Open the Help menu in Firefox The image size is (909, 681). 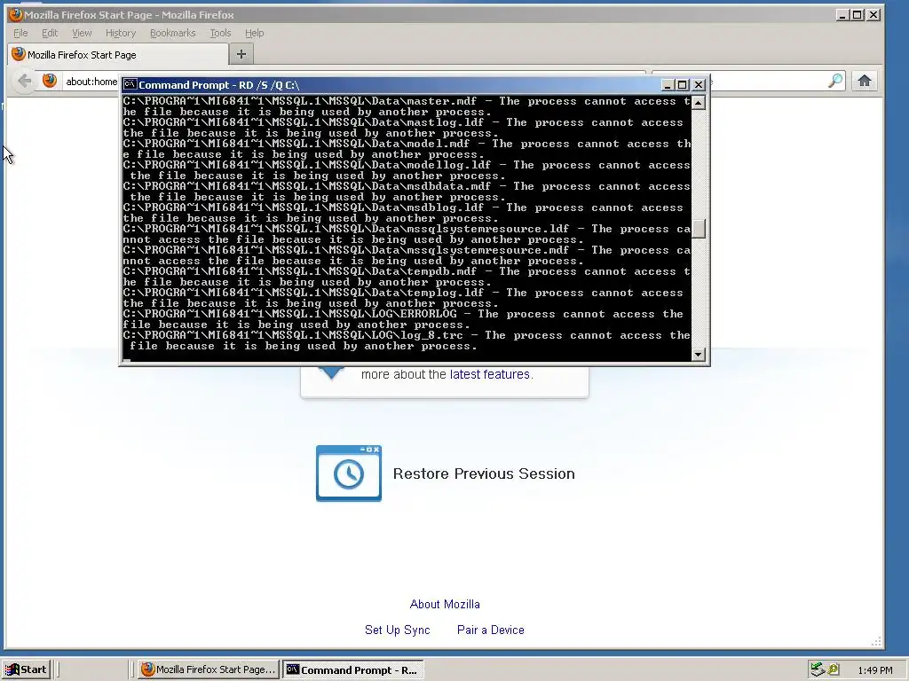coord(254,33)
